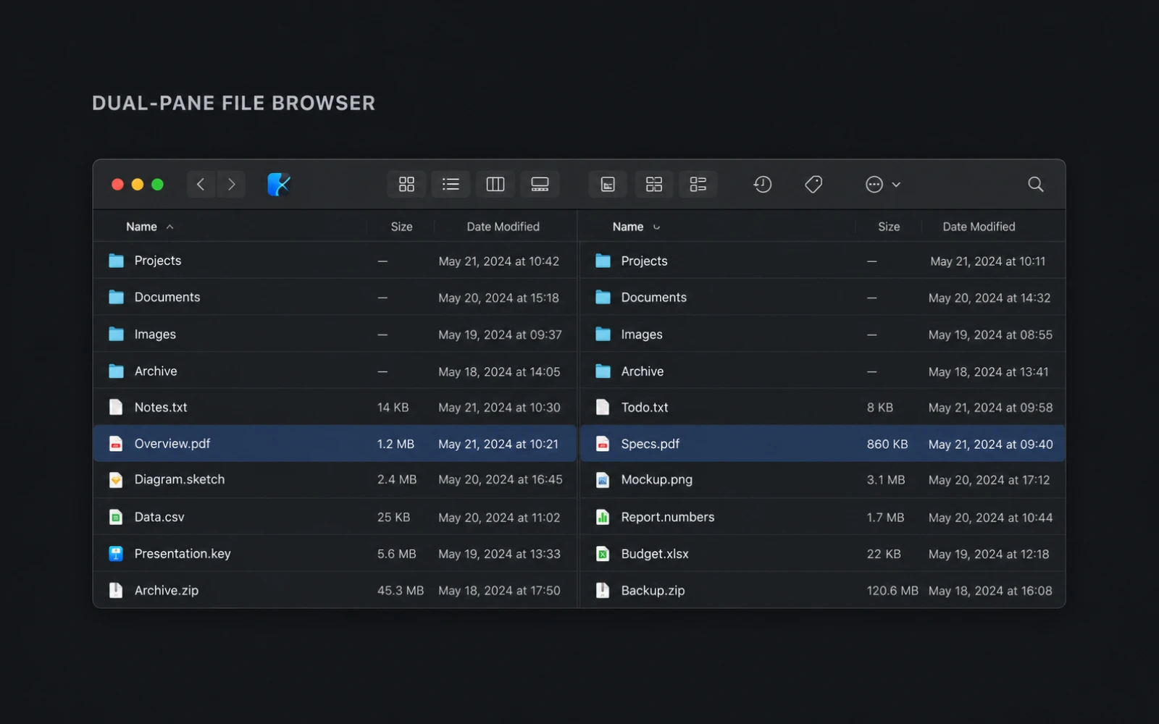This screenshot has height=724, width=1159.
Task: Select Diagram.sketch file
Action: [x=335, y=480]
